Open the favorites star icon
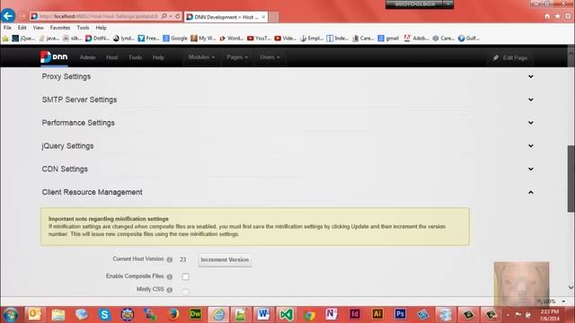Screen dimensions: 575x323 coord(557,16)
